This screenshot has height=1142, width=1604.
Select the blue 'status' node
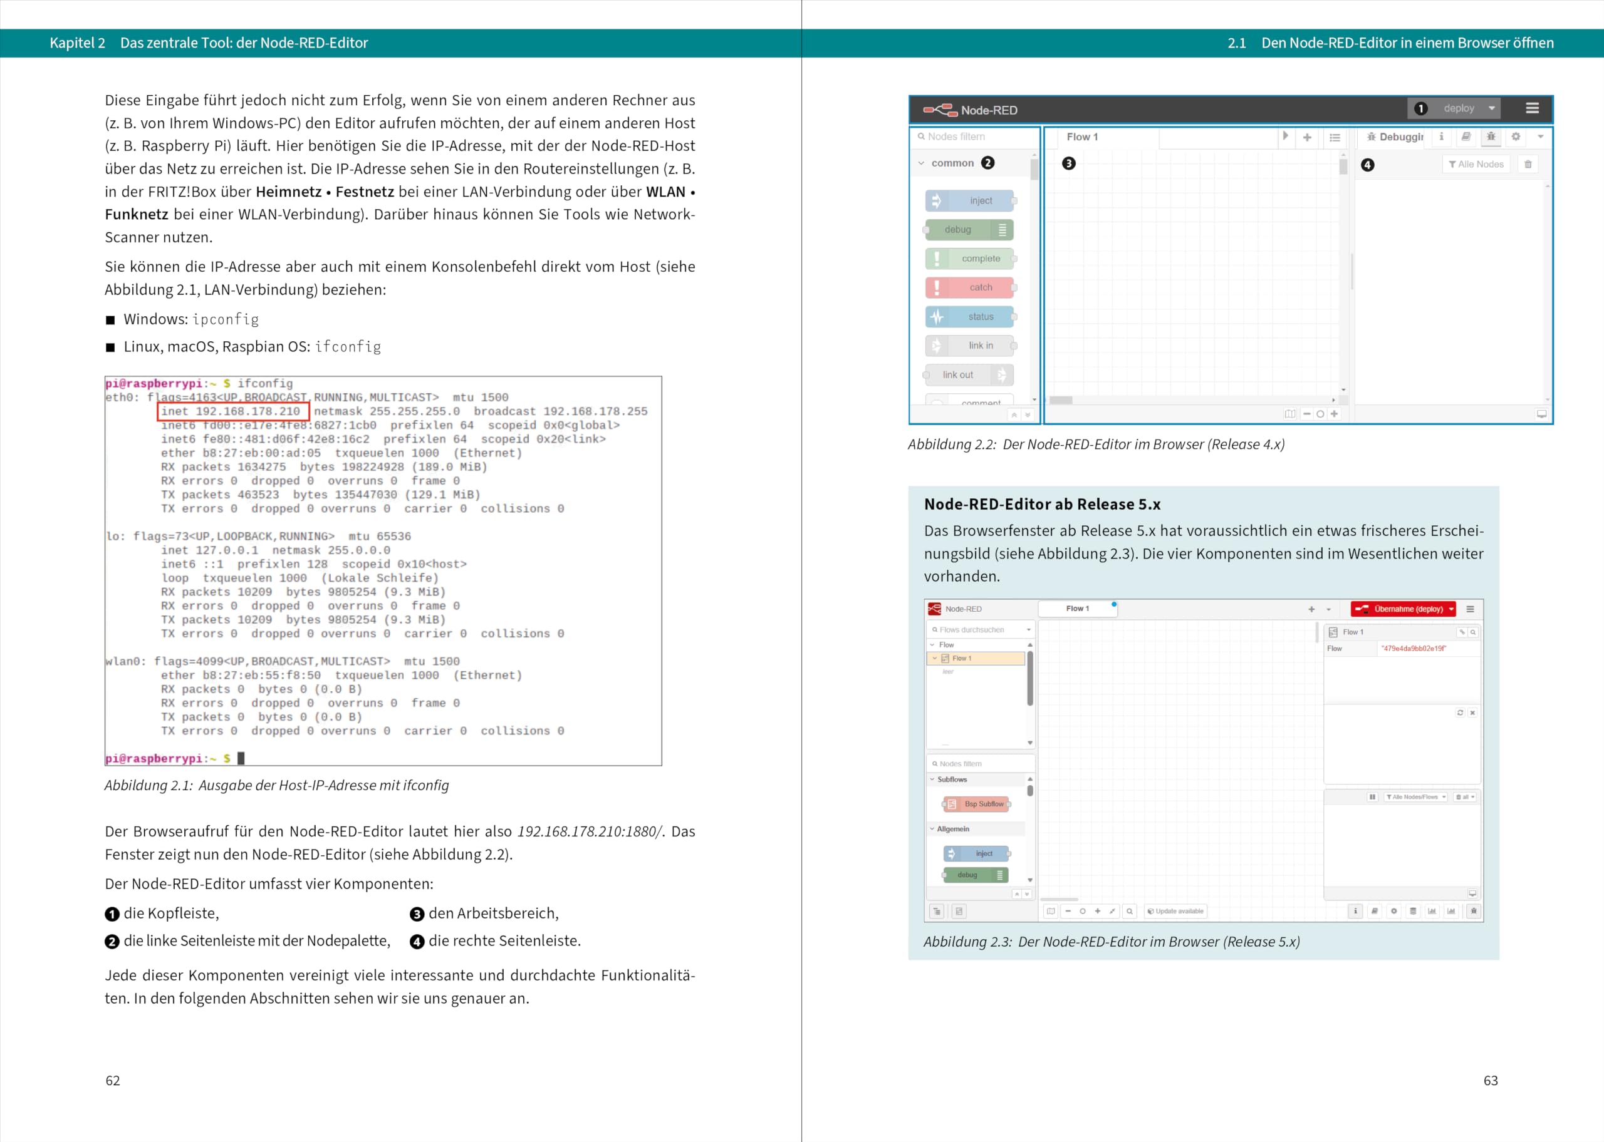[x=969, y=316]
